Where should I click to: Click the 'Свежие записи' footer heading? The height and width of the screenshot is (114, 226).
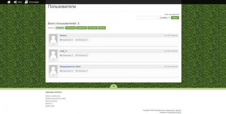pyautogui.click(x=53, y=92)
